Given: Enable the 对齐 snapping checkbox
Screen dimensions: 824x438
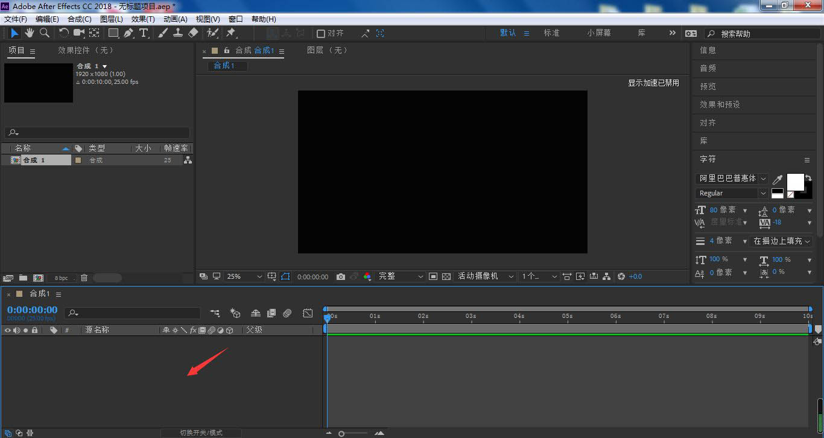Looking at the screenshot, I should (x=321, y=34).
